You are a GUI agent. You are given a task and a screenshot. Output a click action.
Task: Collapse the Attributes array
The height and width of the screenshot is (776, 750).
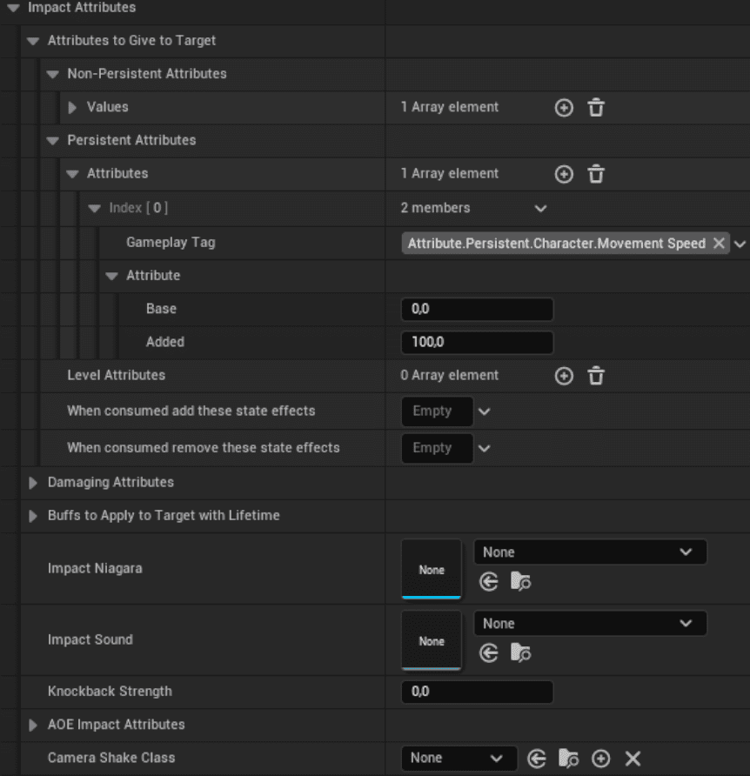coord(72,174)
